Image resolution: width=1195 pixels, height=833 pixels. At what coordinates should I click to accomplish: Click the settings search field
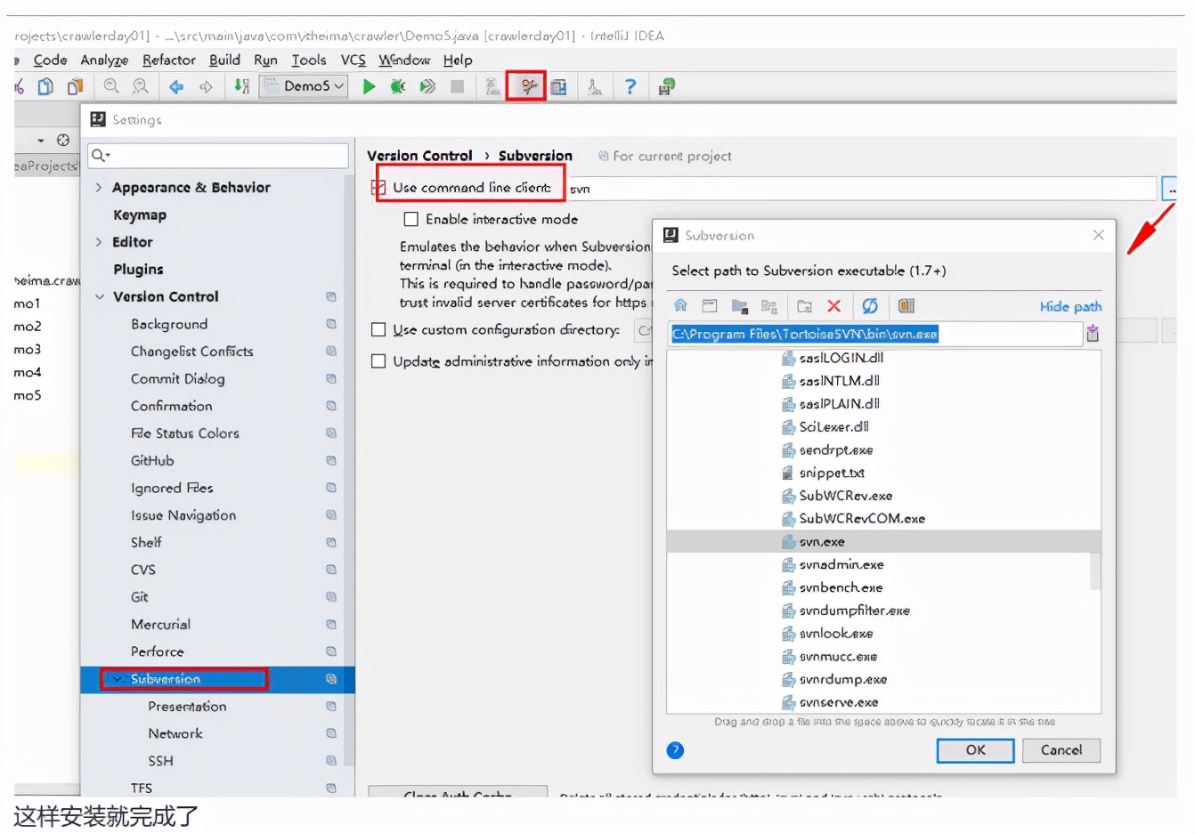coord(218,156)
